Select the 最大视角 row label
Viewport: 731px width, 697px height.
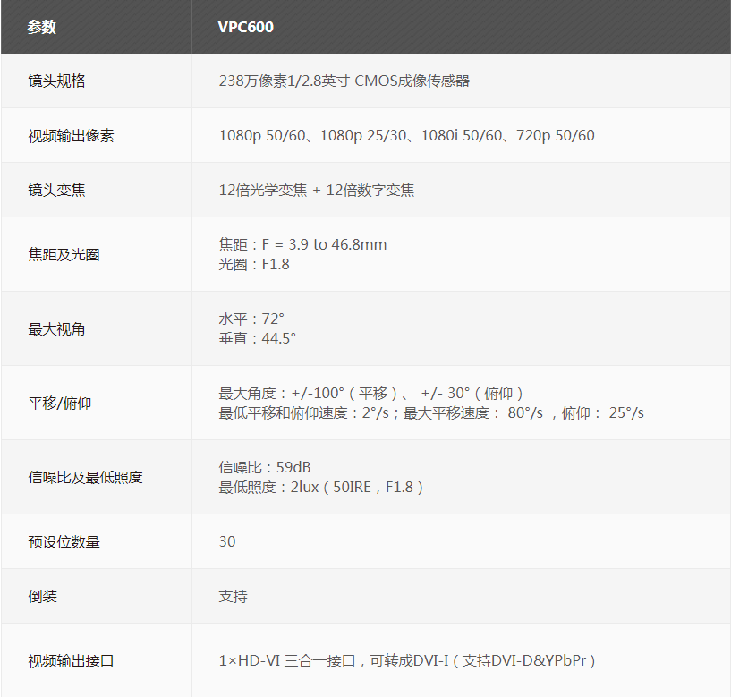57,329
